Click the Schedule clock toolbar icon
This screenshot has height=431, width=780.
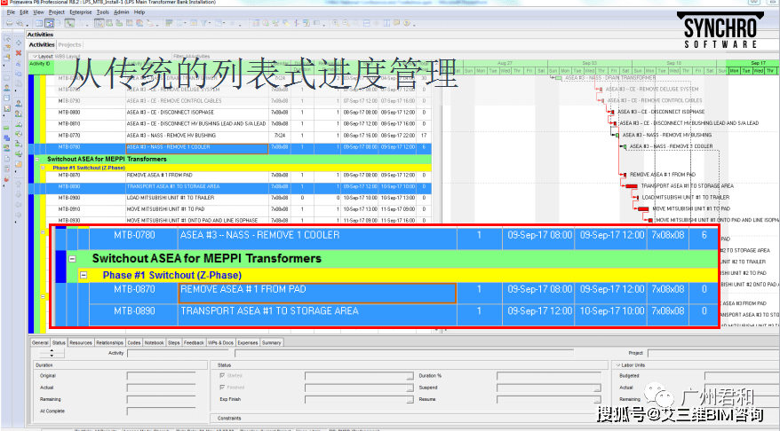click(266, 23)
